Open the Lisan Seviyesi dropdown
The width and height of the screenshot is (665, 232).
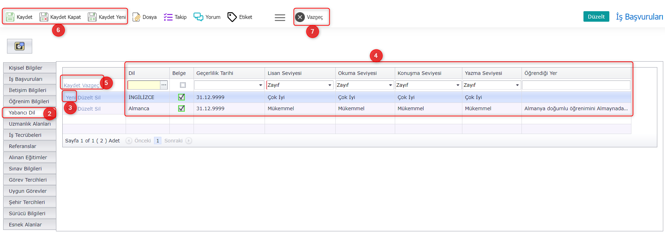(330, 85)
